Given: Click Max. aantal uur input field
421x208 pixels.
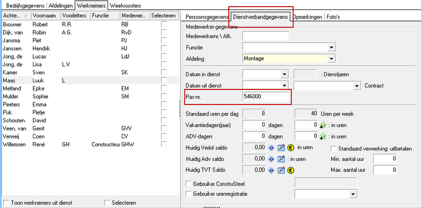Looking at the screenshot, I should pos(385,170).
